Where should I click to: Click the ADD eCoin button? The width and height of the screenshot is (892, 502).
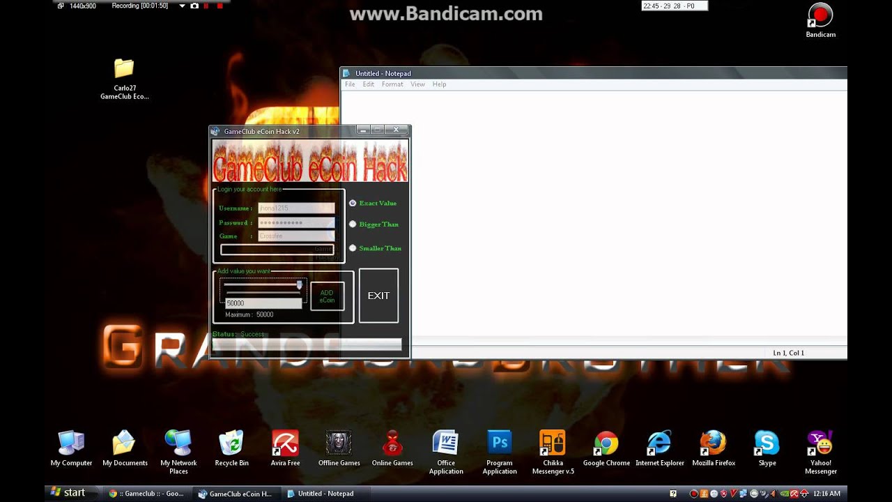(x=327, y=296)
